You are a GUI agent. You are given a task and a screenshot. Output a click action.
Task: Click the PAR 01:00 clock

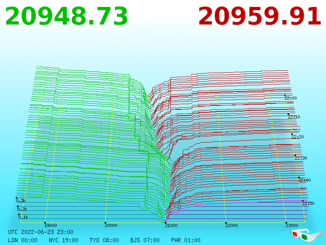[186, 240]
